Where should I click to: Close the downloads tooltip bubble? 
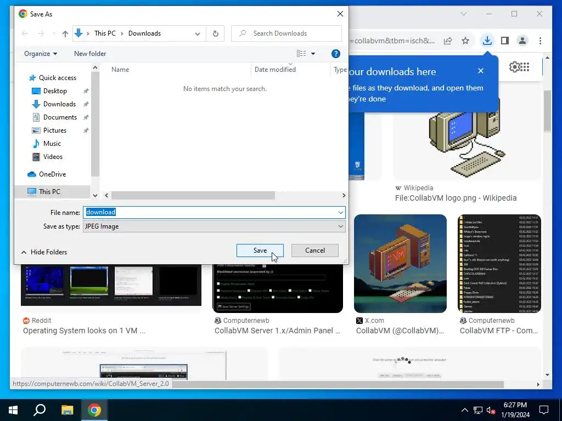(481, 71)
